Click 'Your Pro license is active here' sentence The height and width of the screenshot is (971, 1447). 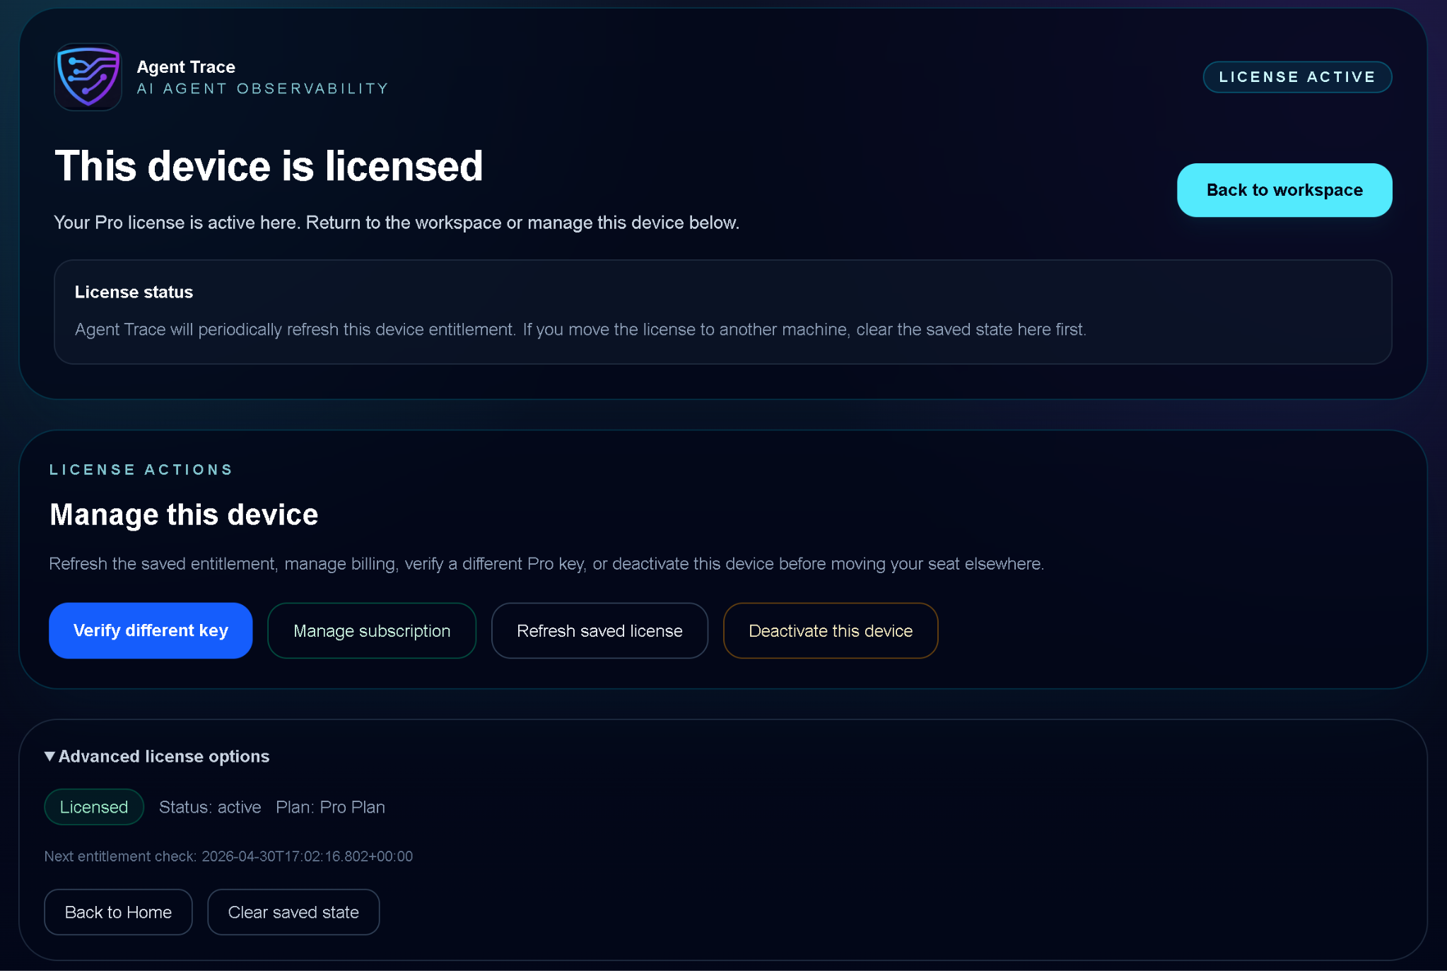pyautogui.click(x=397, y=223)
